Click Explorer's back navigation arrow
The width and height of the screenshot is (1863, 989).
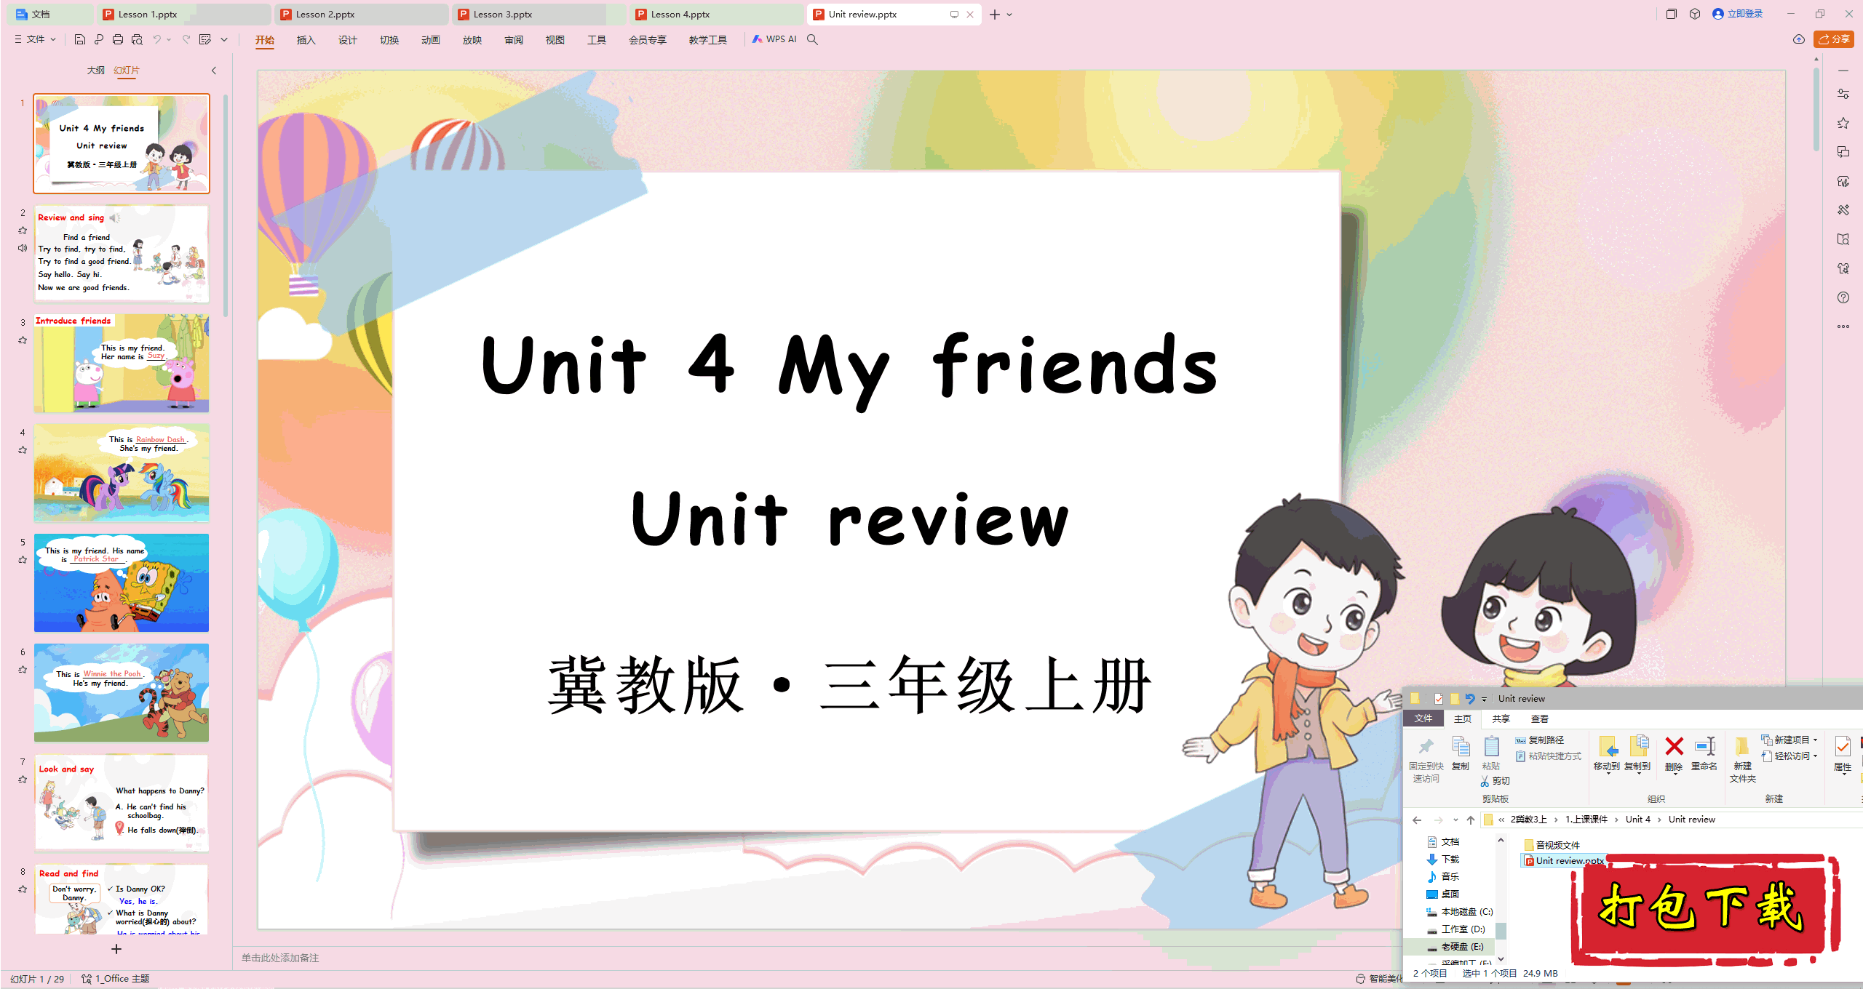pos(1417,820)
